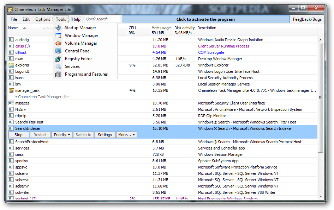334x210 pixels.
Task: Sort by Disk activity column header
Action: point(185,30)
